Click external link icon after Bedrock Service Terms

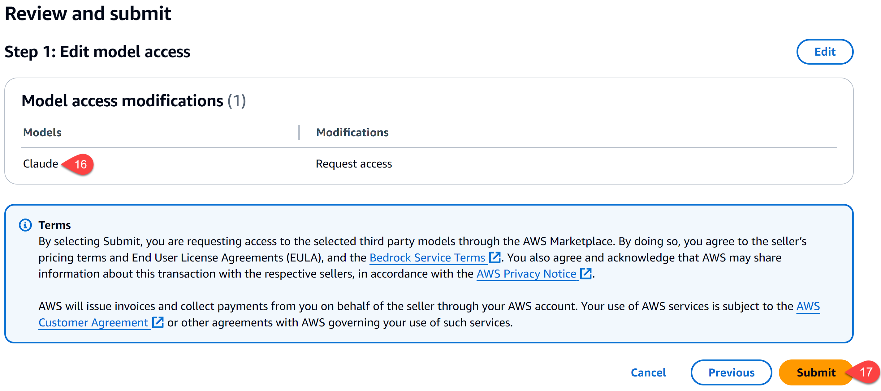point(494,257)
